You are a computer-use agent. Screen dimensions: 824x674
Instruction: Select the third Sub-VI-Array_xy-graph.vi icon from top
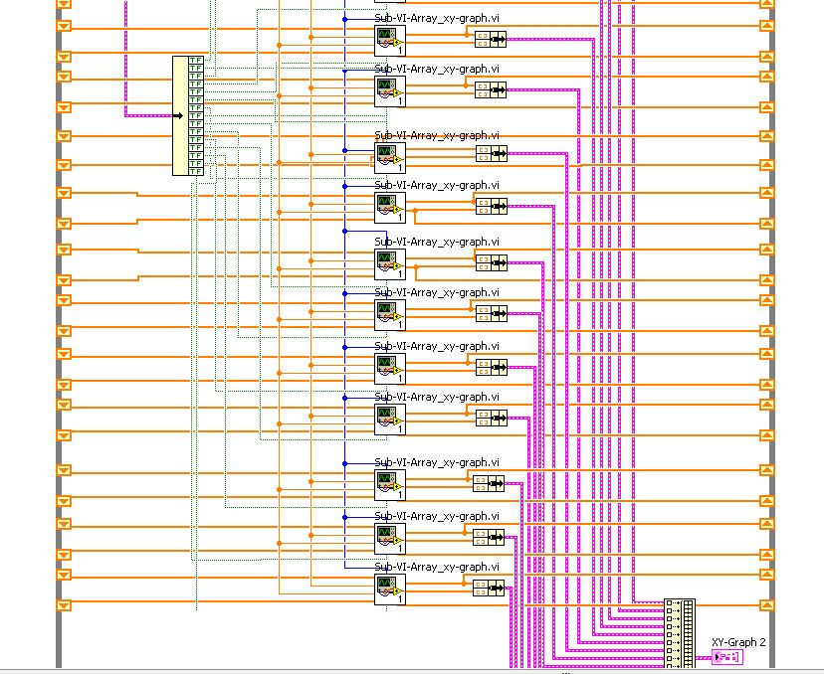(x=390, y=157)
